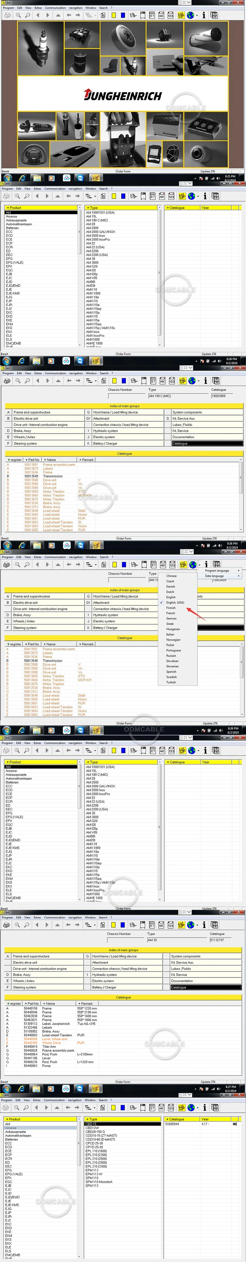Open globe dropdown arrow in CBD 15 window
The height and width of the screenshot is (1262, 246).
coord(197,1107)
